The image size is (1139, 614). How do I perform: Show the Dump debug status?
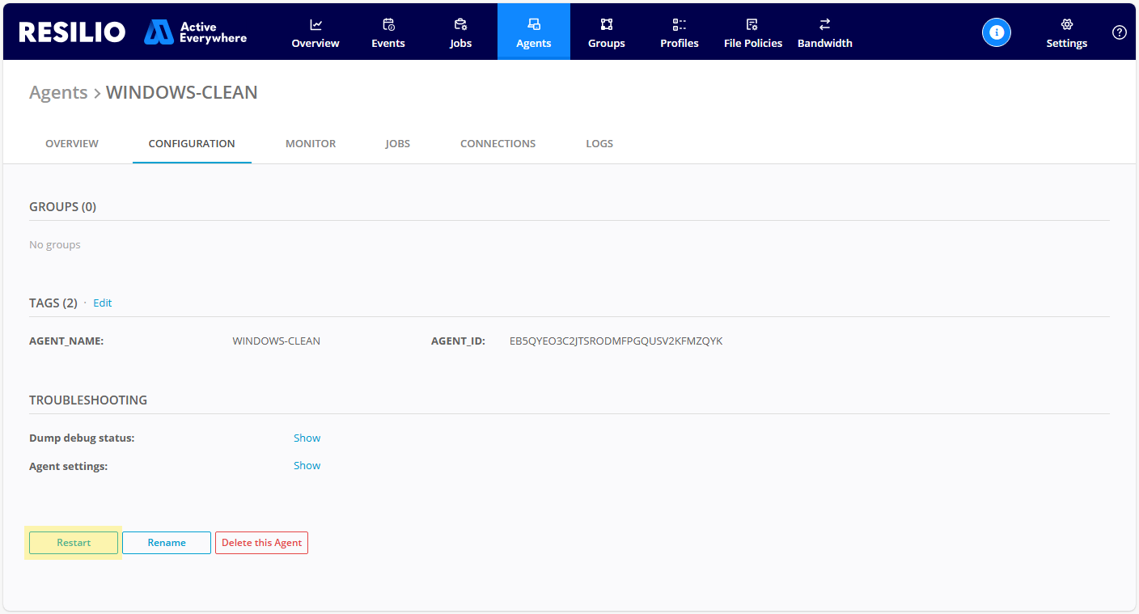(x=307, y=438)
